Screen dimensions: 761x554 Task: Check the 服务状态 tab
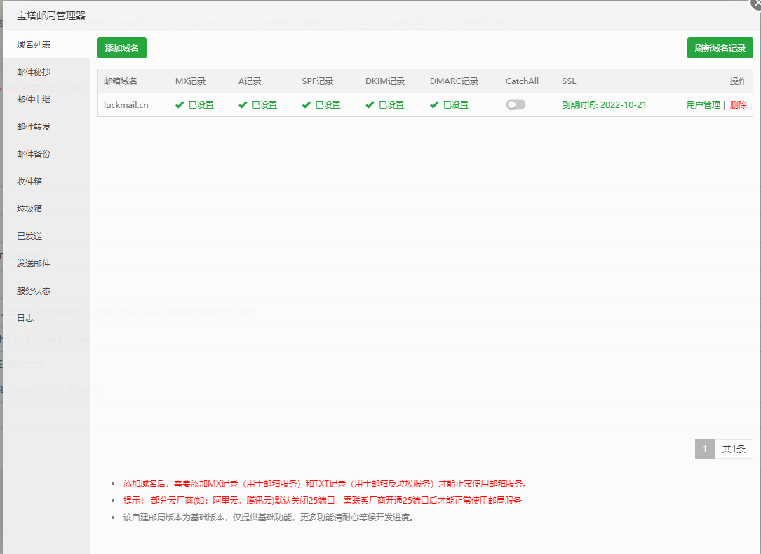click(x=46, y=290)
